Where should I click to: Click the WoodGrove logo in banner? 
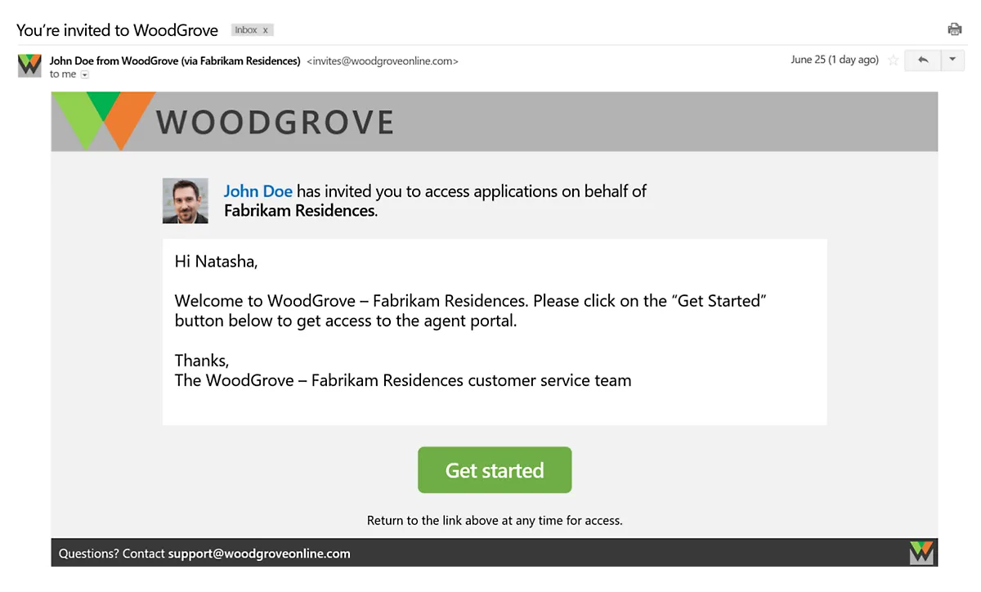pos(104,121)
